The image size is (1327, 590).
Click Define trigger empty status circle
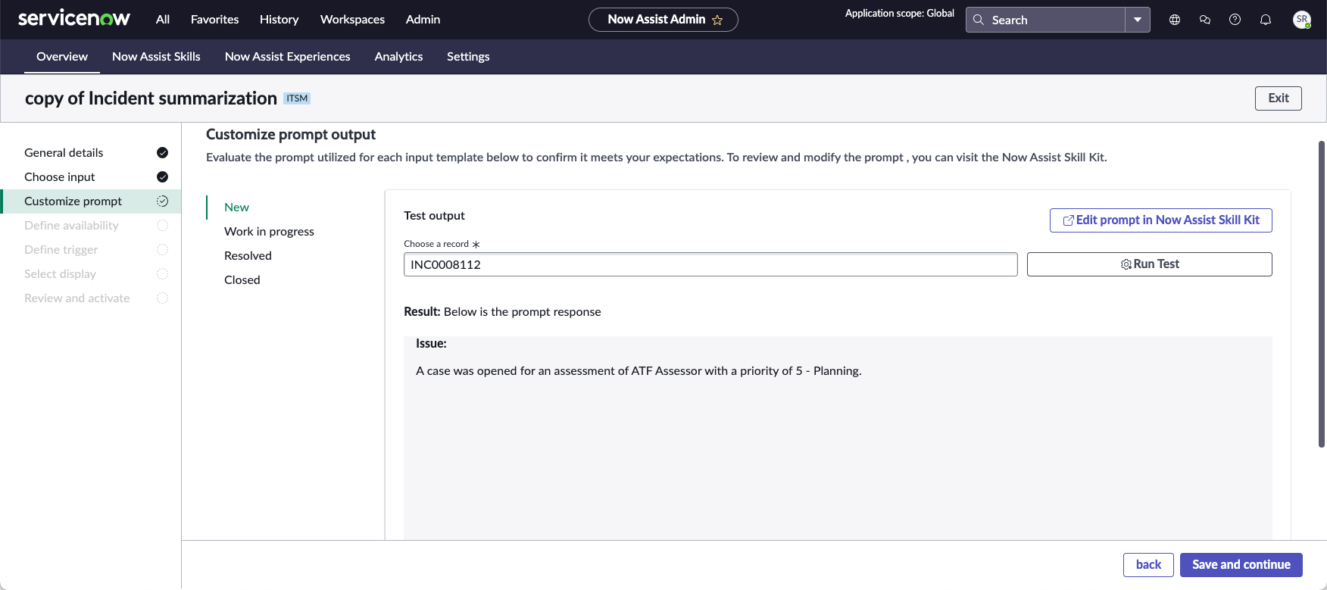[x=162, y=250]
